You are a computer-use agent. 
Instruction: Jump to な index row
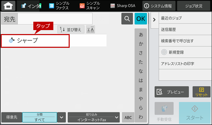(141, 71)
